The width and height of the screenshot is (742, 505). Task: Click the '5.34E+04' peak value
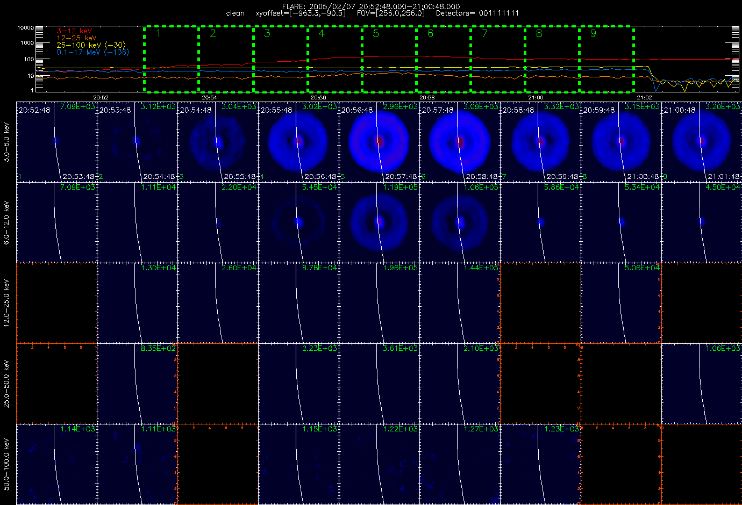[x=642, y=187]
